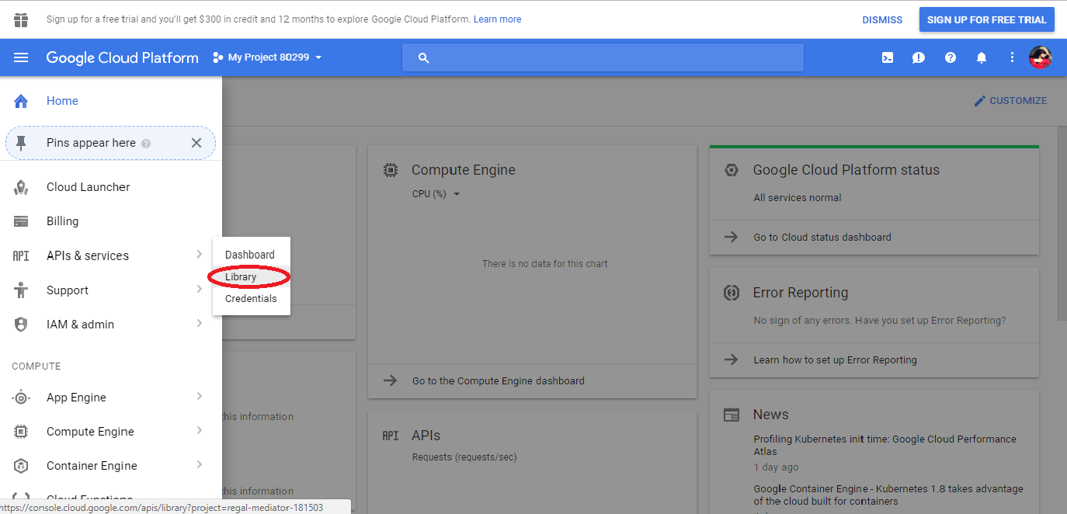Viewport: 1067px width, 514px height.
Task: Select Dashboard in the APIs submenu
Action: [x=252, y=255]
